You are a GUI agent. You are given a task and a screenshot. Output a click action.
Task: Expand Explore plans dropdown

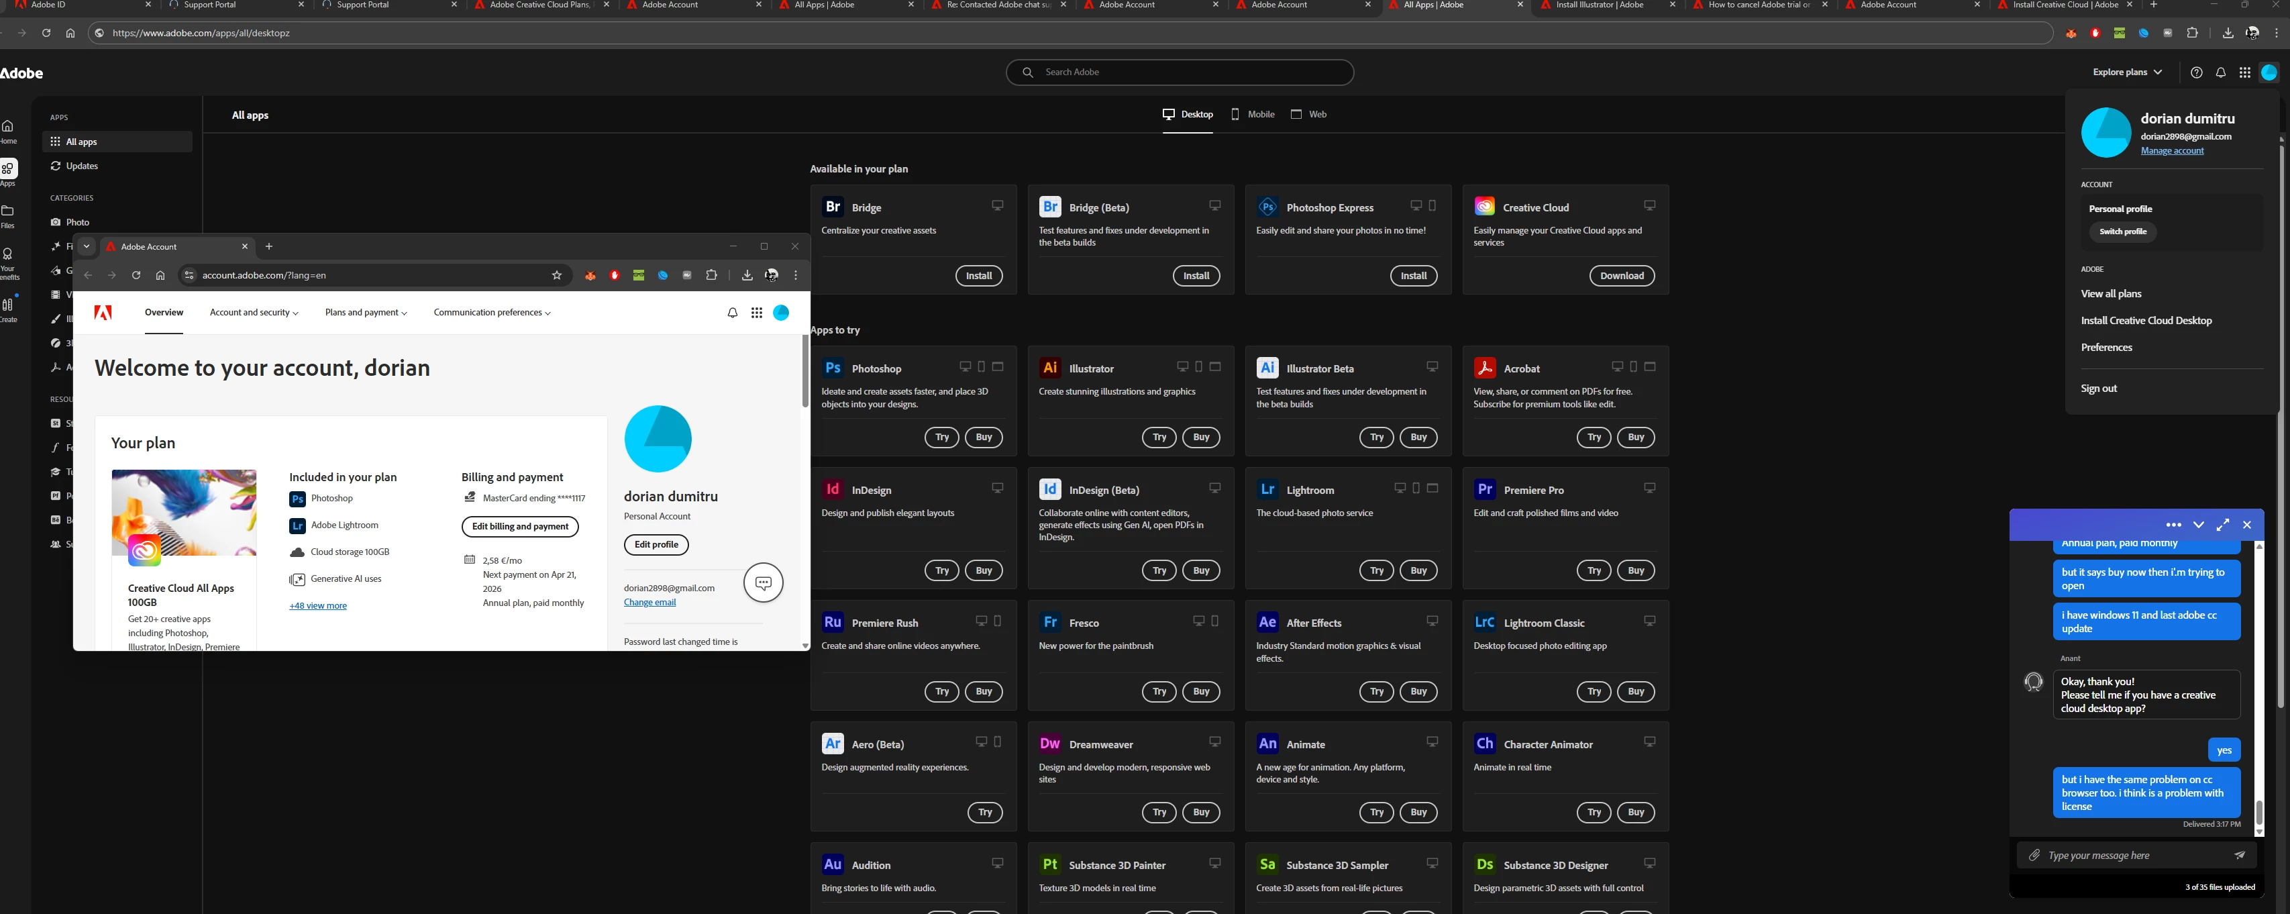click(2126, 72)
